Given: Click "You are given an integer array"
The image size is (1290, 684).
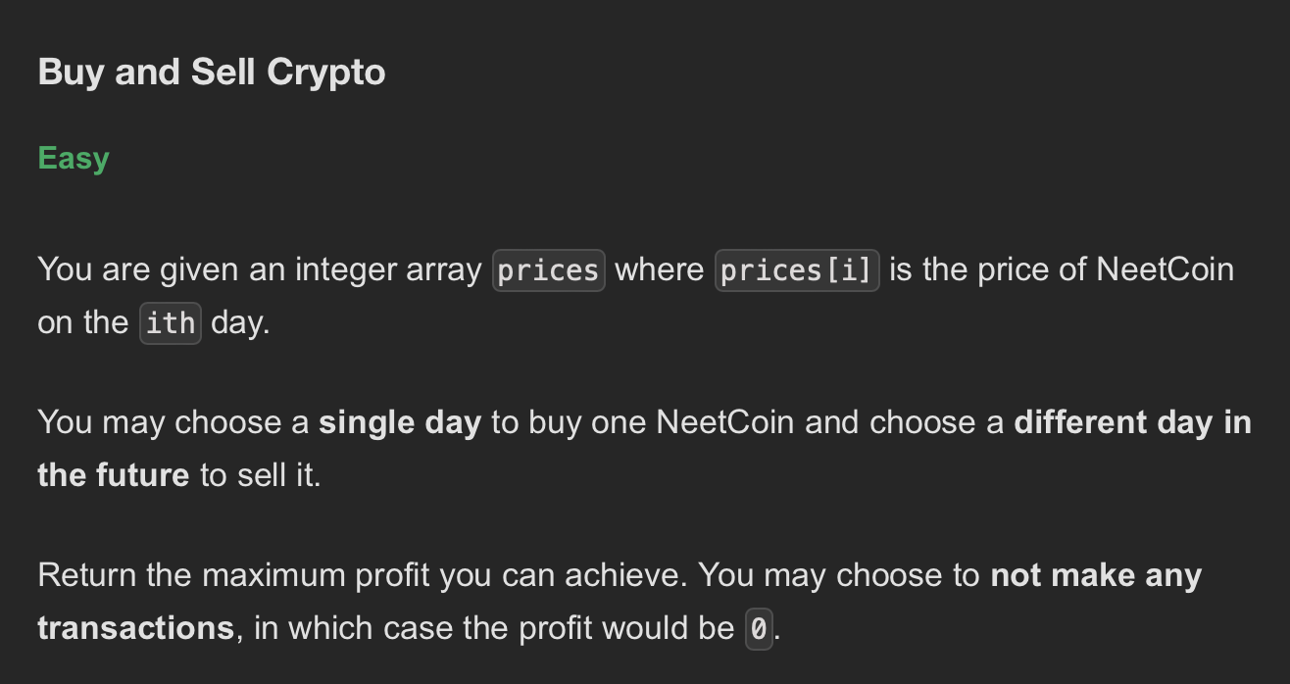Looking at the screenshot, I should click(x=260, y=269).
